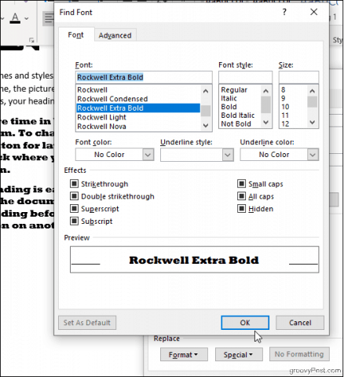Image resolution: width=344 pixels, height=377 pixels.
Task: Click the Cancel button
Action: (x=300, y=323)
